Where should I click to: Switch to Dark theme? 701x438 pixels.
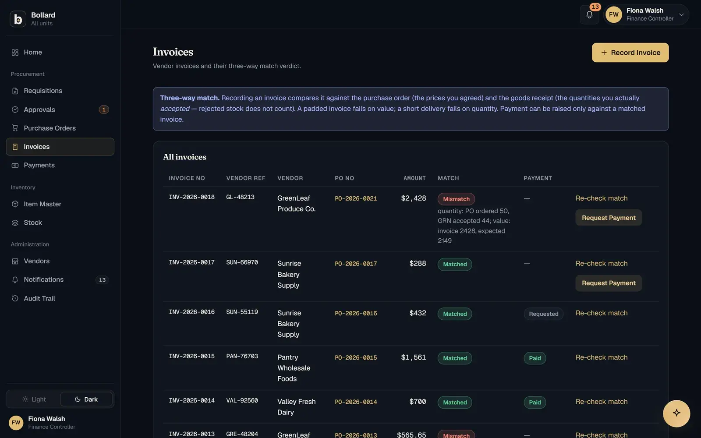[x=86, y=399]
